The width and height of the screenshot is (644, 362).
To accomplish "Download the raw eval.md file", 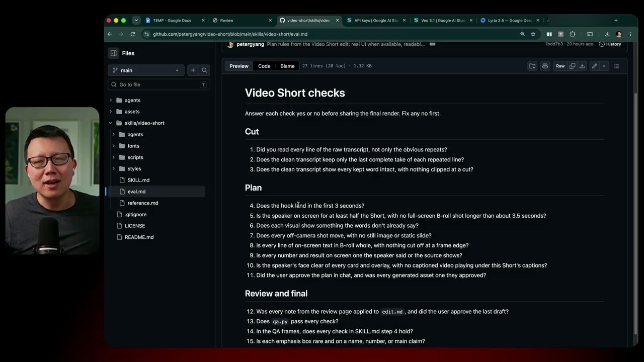I will coord(582,66).
